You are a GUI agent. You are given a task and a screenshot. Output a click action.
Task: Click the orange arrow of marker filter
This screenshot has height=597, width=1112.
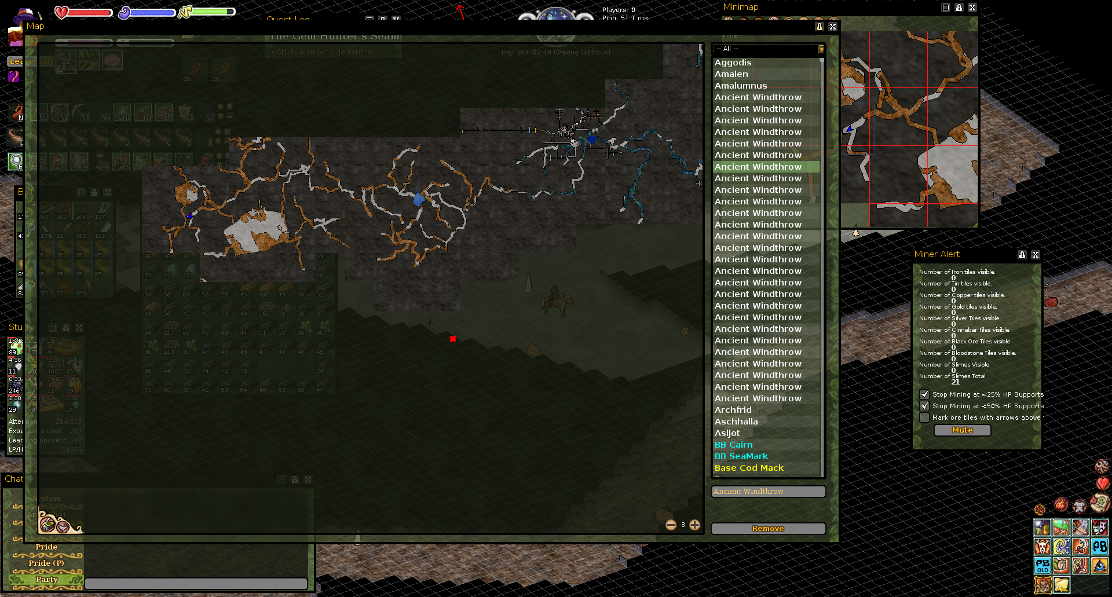(821, 49)
